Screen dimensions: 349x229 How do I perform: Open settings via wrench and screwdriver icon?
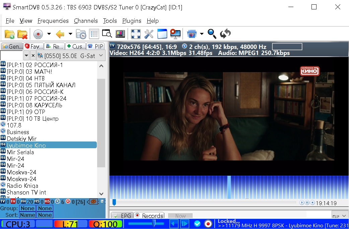(x=149, y=34)
